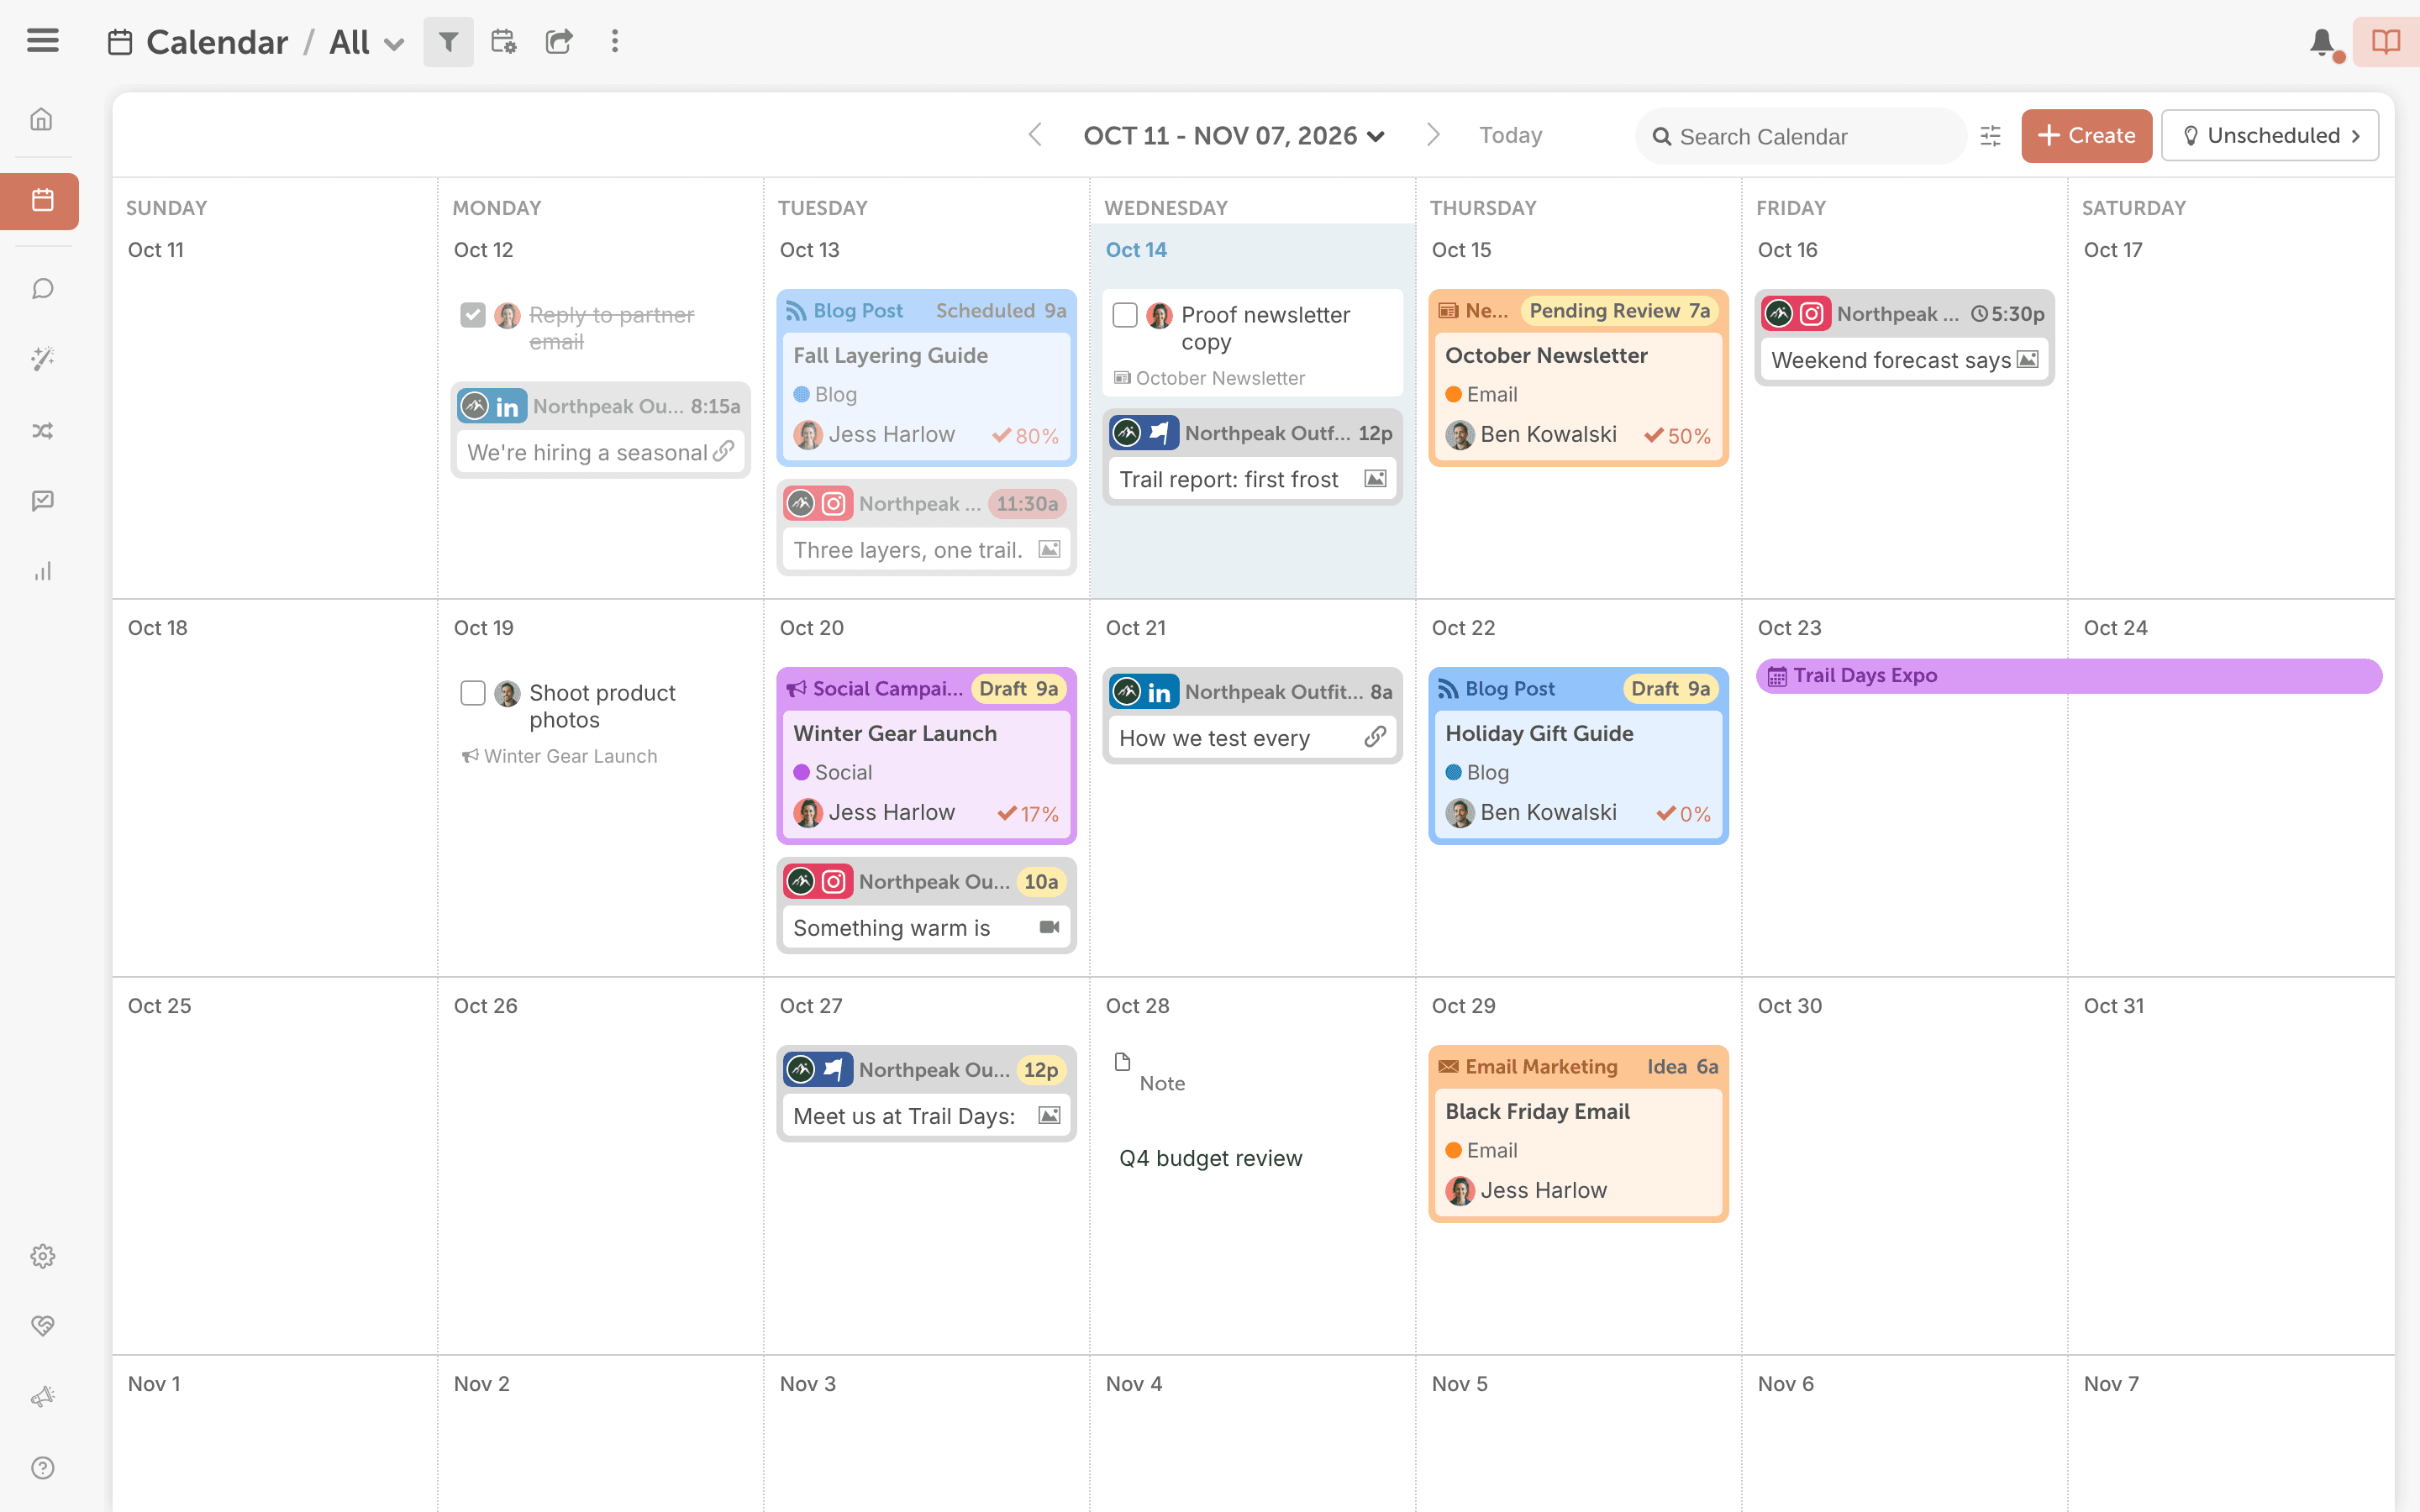Open the help book panel icon
The image size is (2420, 1512).
coord(2386,42)
